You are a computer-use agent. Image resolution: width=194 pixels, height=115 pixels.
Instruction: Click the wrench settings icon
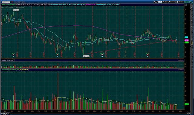[x=157, y=2]
